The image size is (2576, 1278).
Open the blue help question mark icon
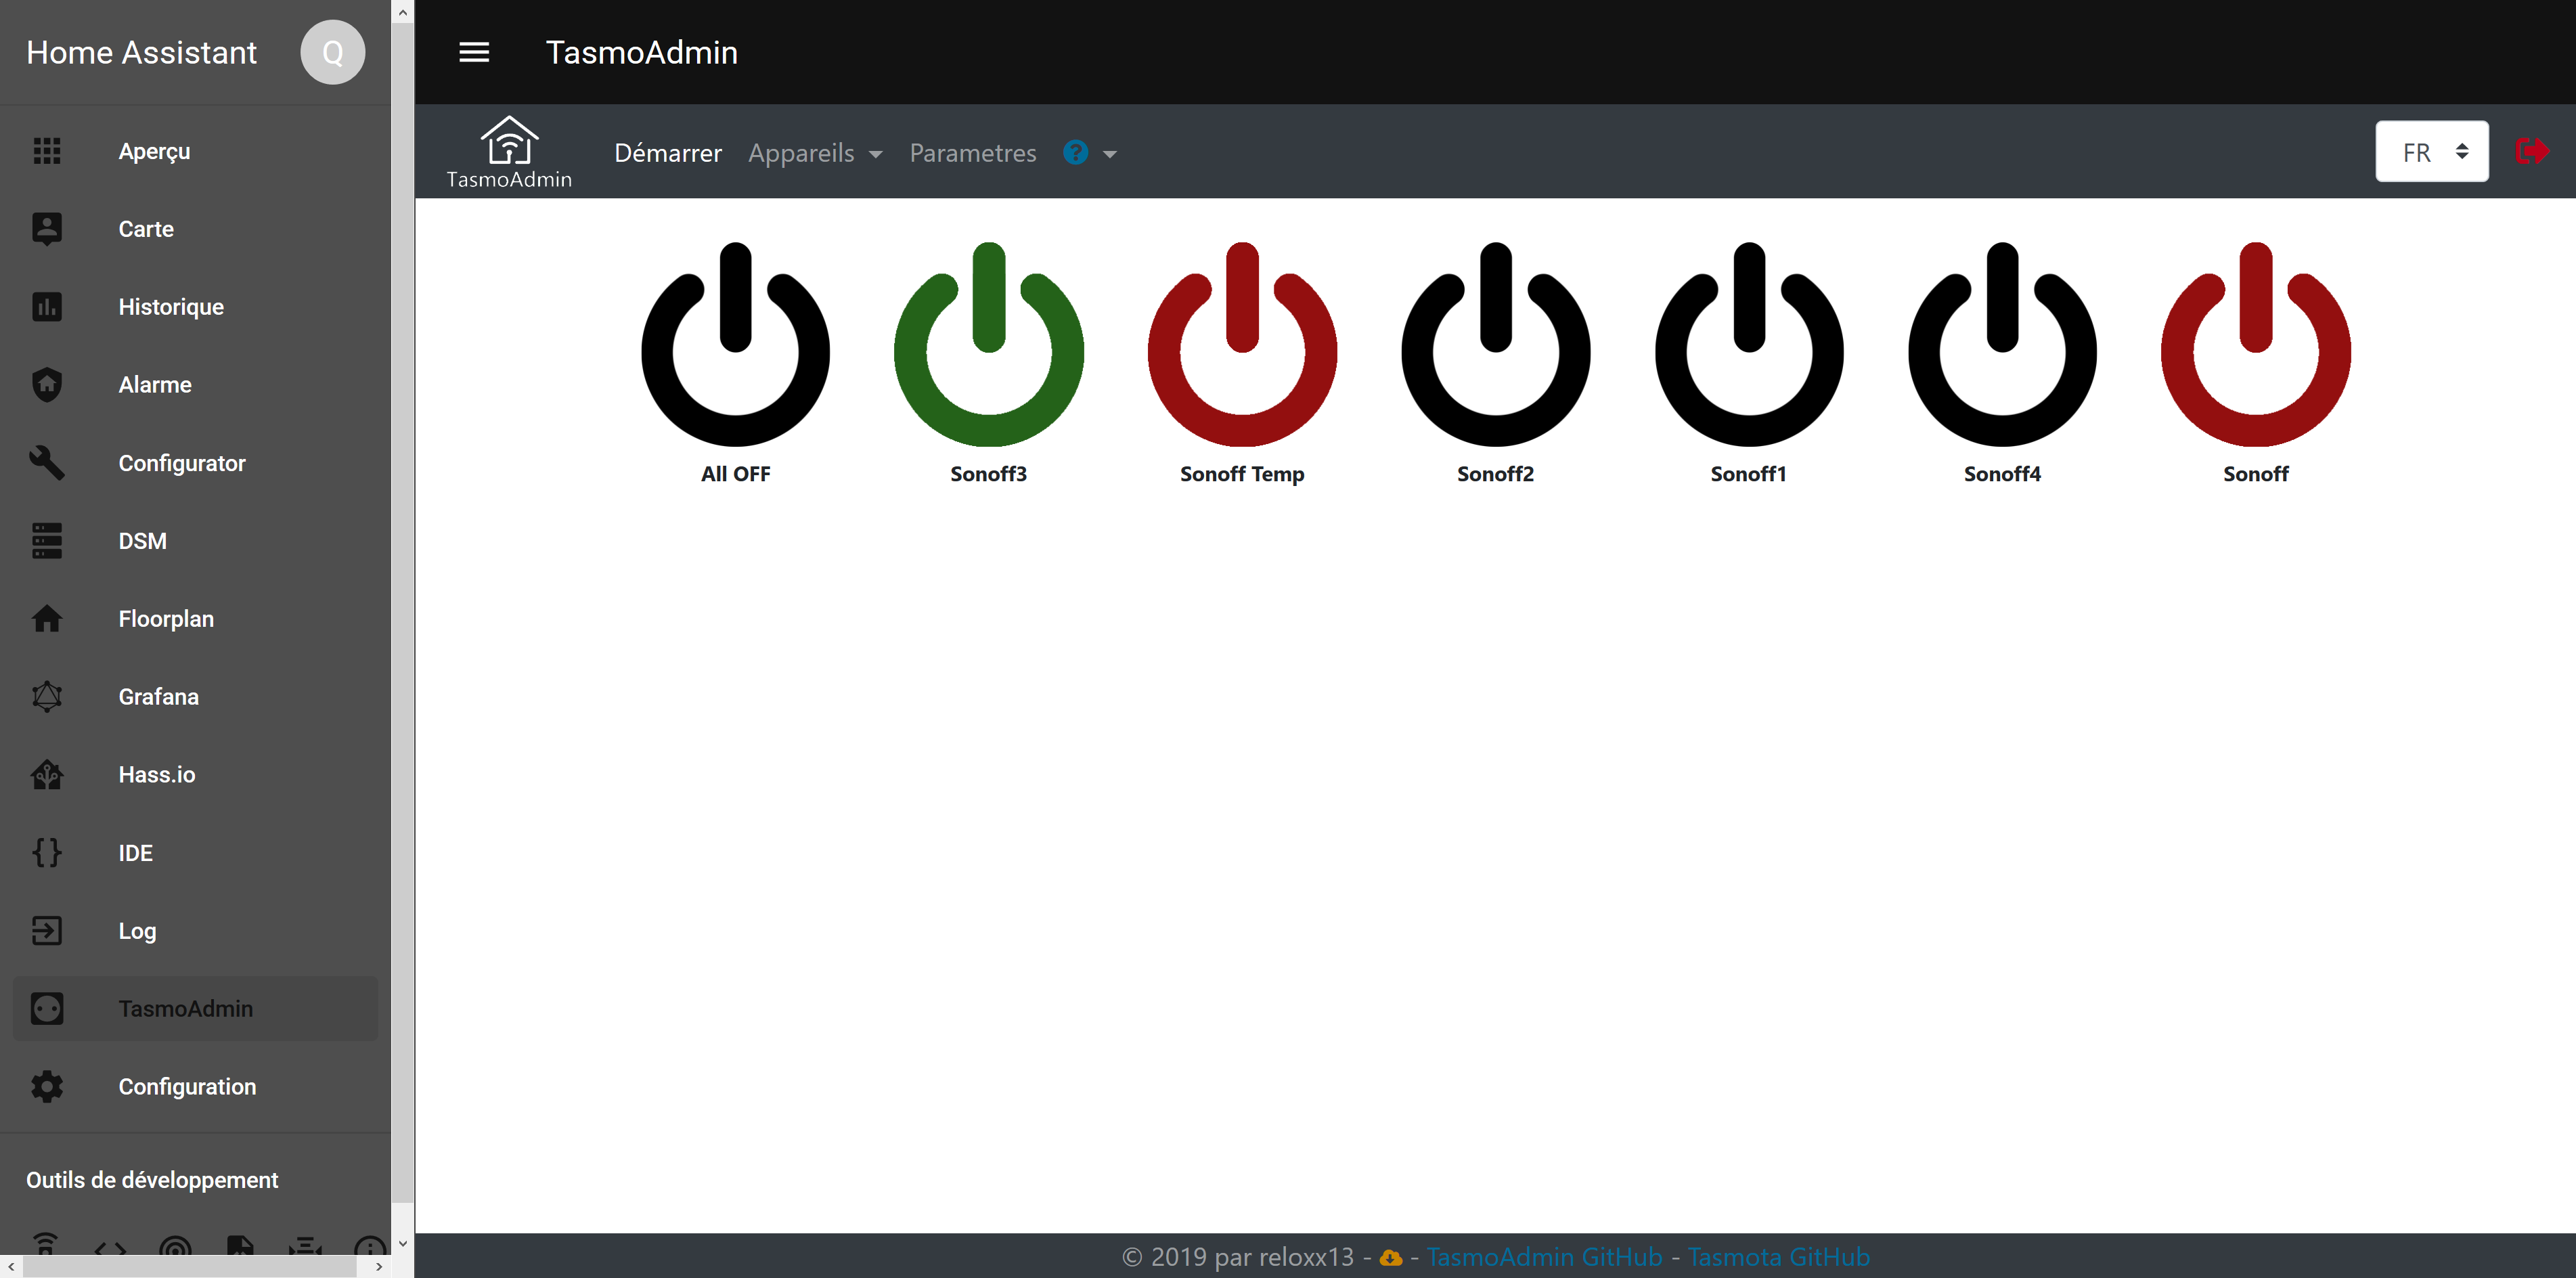point(1075,152)
